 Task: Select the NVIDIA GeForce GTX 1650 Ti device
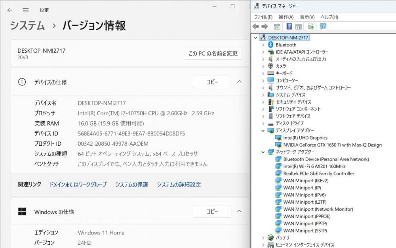332,145
